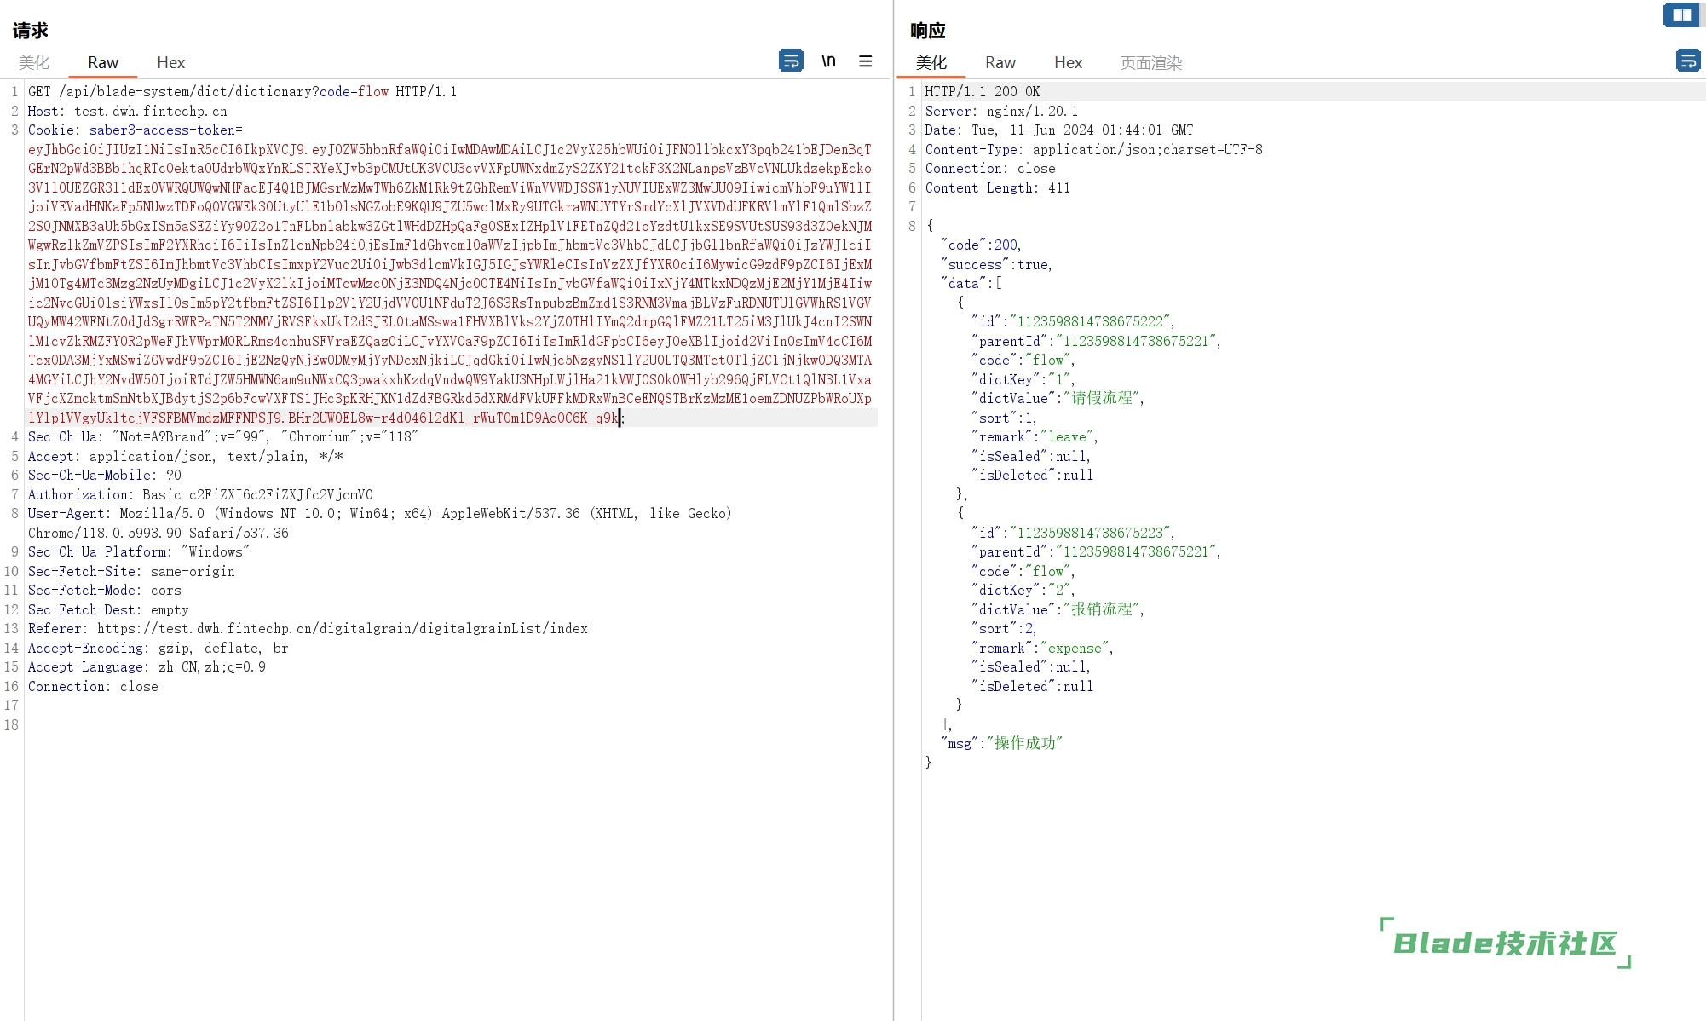Image resolution: width=1706 pixels, height=1021 pixels.
Task: Click the 请求 panel title
Action: click(31, 31)
